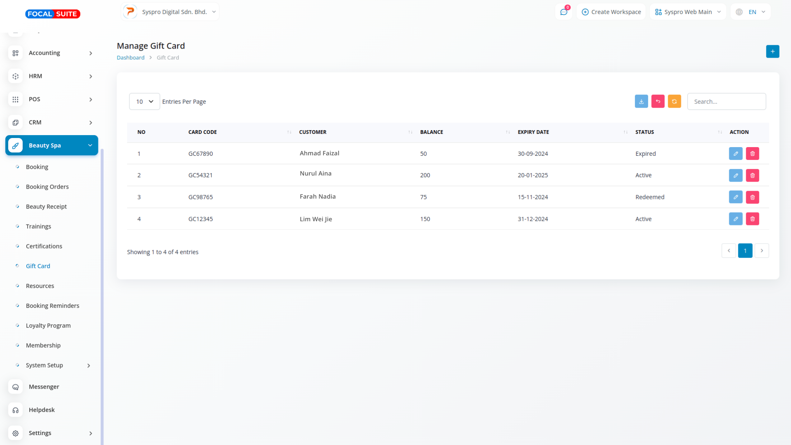Open entries per page dropdown
791x445 pixels.
click(144, 101)
